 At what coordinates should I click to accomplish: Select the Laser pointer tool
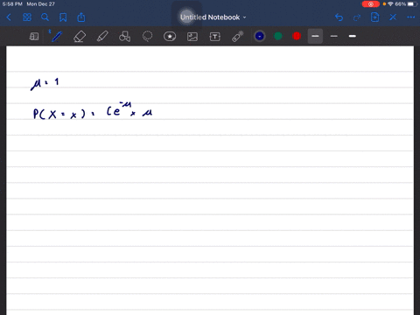[238, 37]
